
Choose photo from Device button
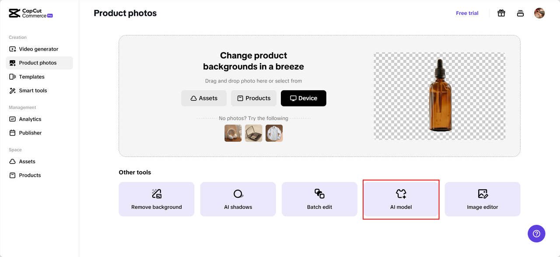[x=304, y=98]
